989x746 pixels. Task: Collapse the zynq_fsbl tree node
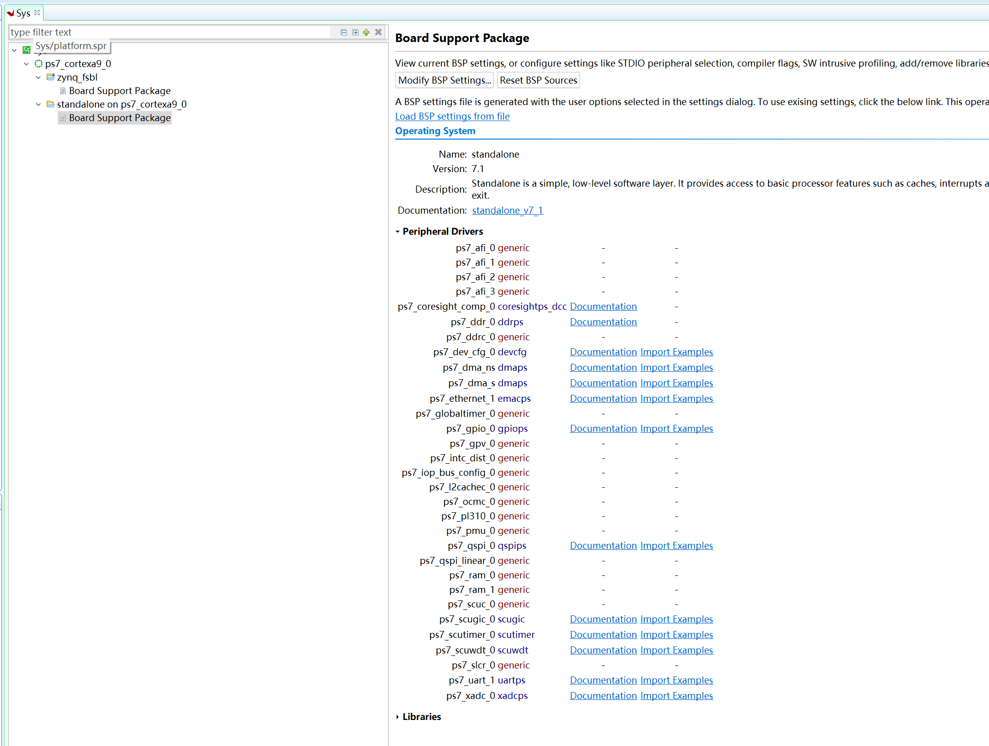[38, 77]
